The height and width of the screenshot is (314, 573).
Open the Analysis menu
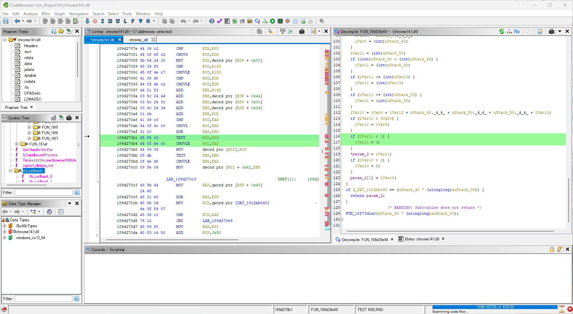(30, 14)
